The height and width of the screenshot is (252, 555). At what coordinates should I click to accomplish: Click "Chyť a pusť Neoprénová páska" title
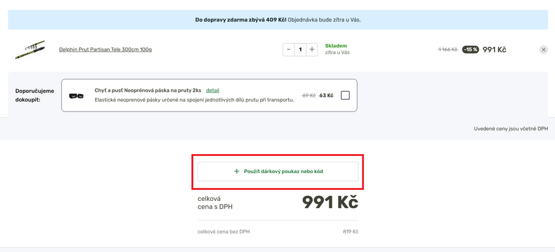148,91
